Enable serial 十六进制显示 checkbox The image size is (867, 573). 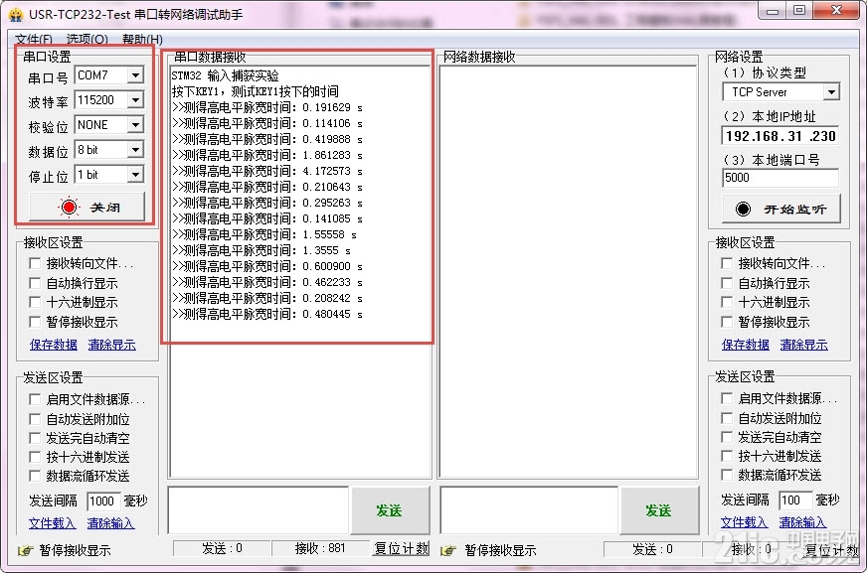[35, 302]
